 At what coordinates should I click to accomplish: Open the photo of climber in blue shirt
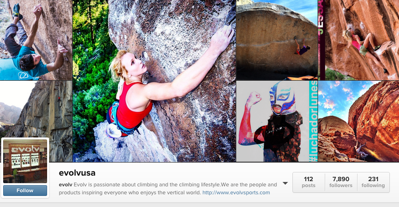point(36,40)
